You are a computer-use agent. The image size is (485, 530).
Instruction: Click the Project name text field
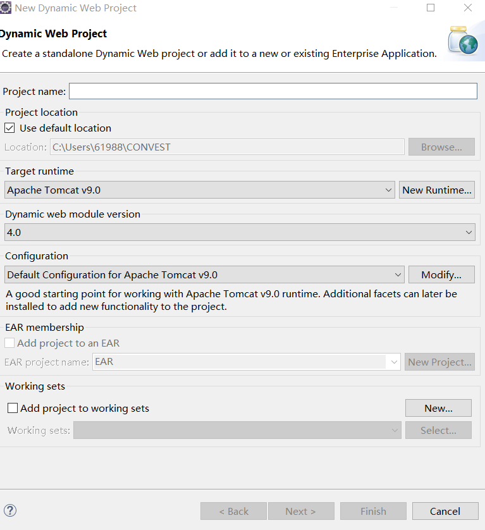[x=273, y=91]
